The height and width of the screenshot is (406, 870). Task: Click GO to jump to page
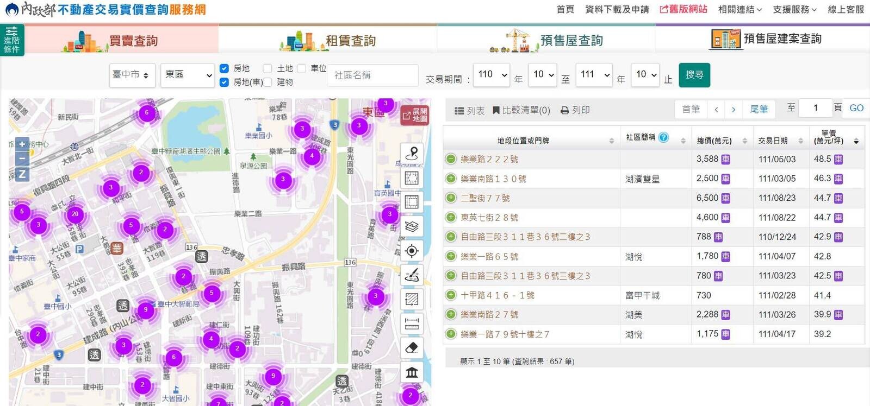[x=856, y=108]
